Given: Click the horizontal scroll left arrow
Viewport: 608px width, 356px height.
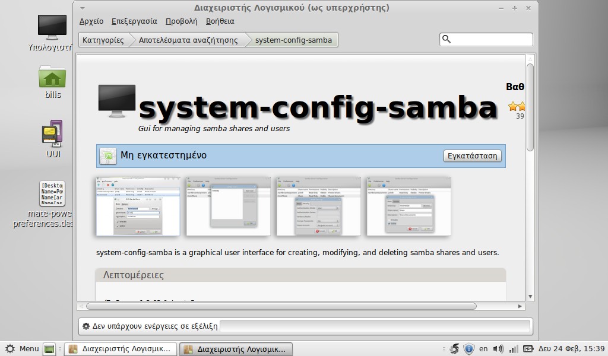Looking at the screenshot, I should [81, 306].
